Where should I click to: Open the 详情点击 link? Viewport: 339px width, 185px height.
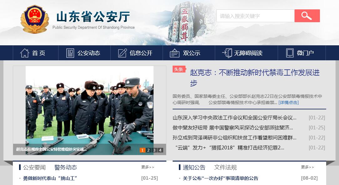289,102
